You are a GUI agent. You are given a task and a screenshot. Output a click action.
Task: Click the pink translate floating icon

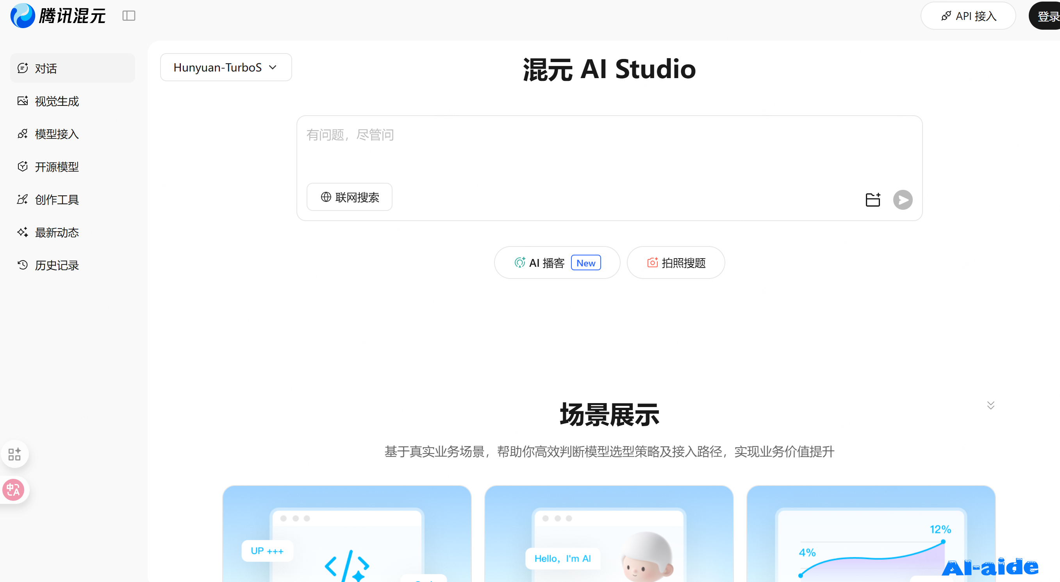point(14,490)
